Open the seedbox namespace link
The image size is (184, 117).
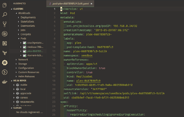click(x=87, y=55)
